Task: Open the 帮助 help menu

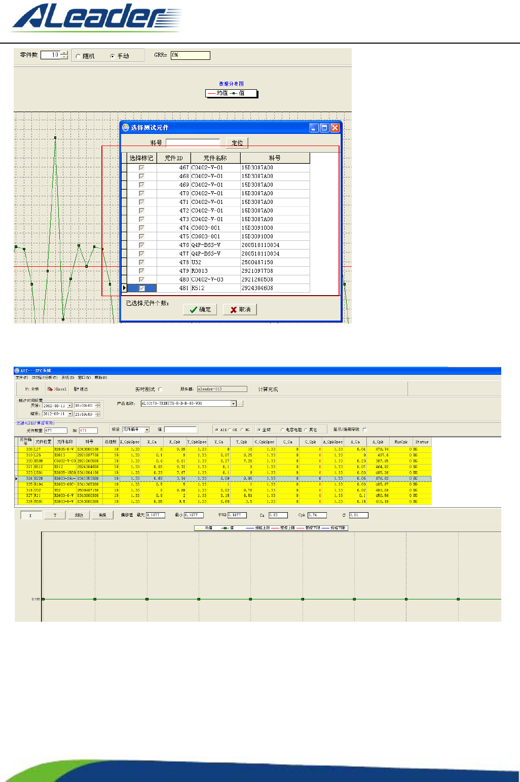Action: [101, 377]
